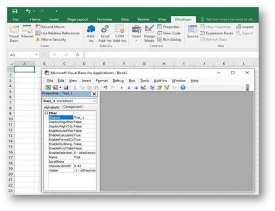Click Tell me what you want to do

[228, 20]
